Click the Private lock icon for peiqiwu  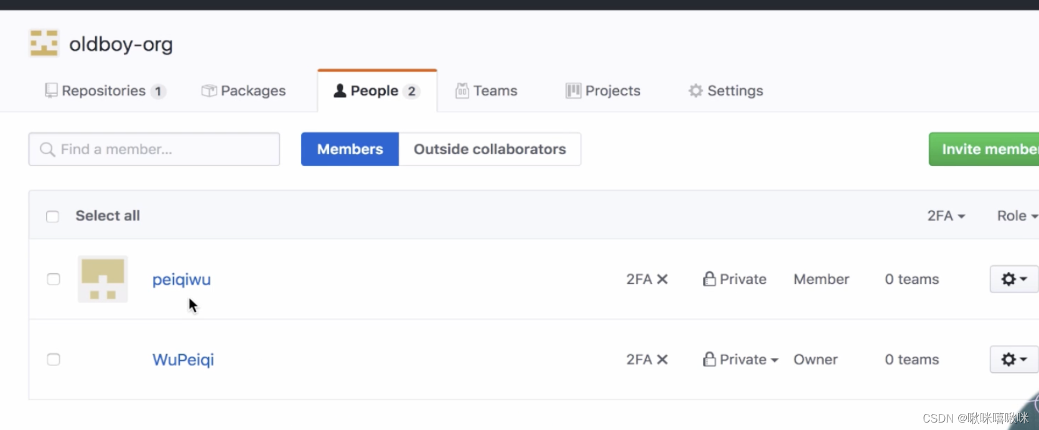(709, 279)
